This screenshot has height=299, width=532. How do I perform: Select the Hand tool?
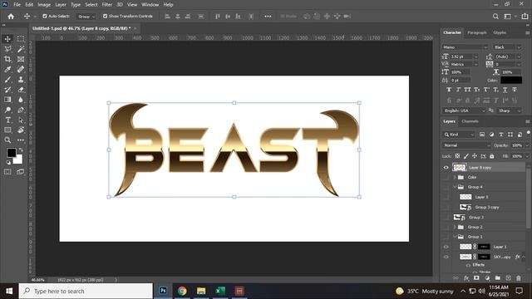tap(21, 130)
